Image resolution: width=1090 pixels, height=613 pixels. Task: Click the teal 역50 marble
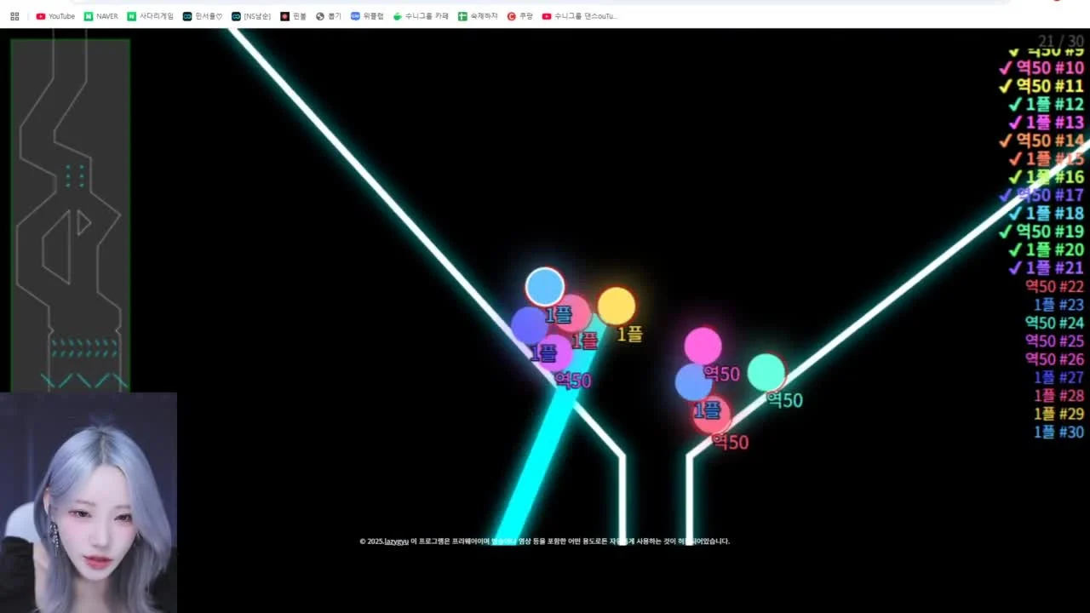point(766,372)
